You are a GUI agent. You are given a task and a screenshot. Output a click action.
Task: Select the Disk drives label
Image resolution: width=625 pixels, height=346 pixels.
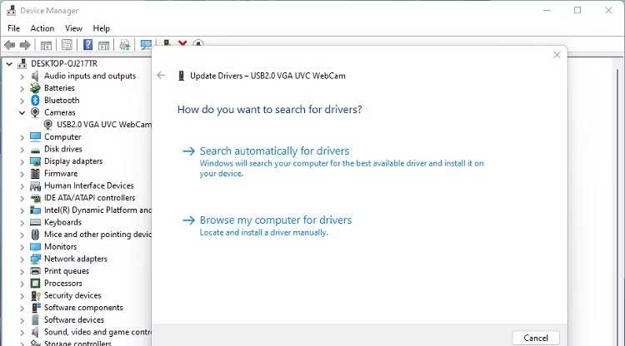click(x=63, y=149)
